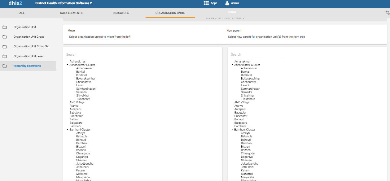
Task: Click the left tree Search field
Action: (92, 54)
